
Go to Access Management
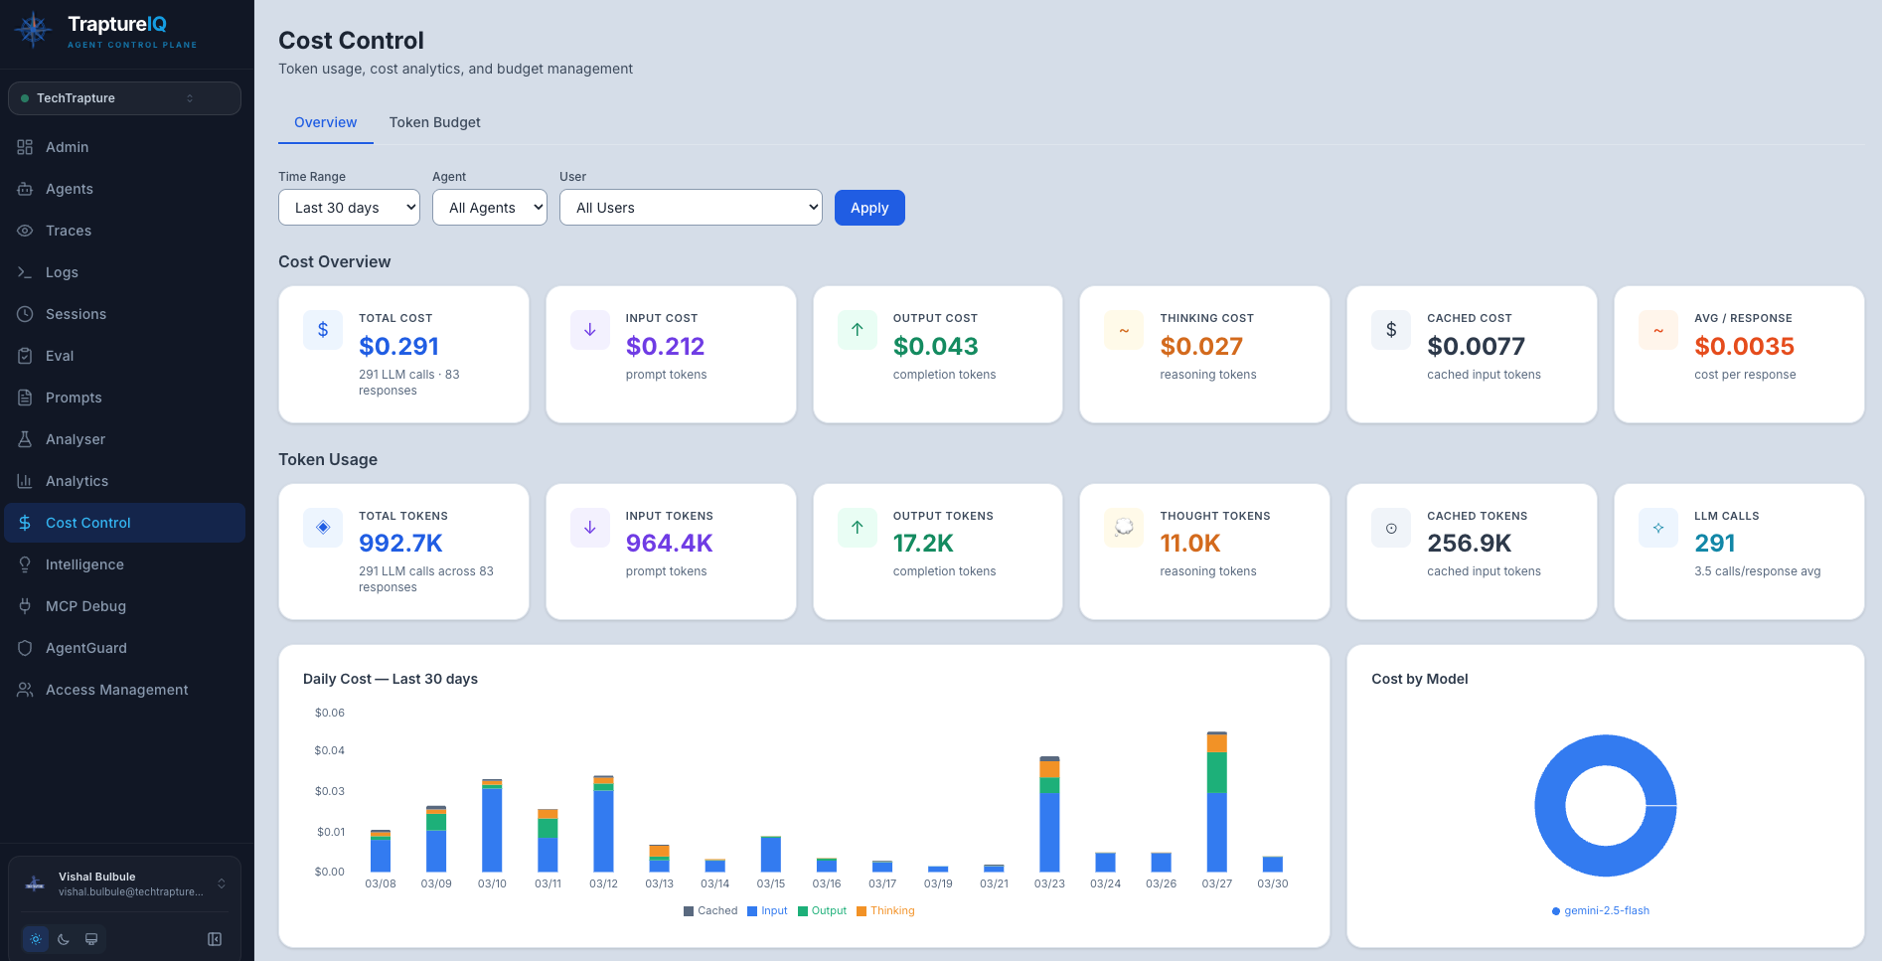115,689
